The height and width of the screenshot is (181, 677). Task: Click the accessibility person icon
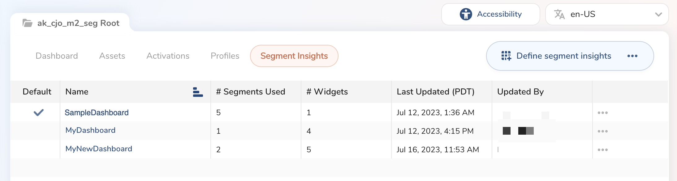(x=466, y=14)
